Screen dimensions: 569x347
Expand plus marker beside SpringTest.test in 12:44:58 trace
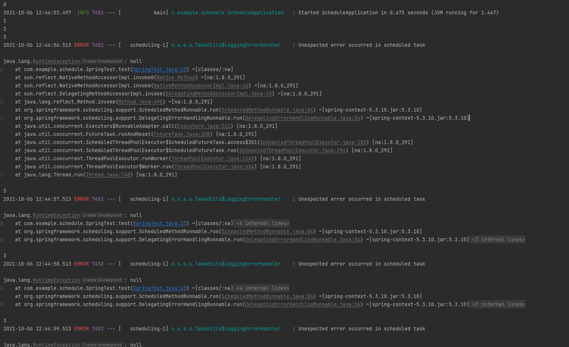click(1, 288)
